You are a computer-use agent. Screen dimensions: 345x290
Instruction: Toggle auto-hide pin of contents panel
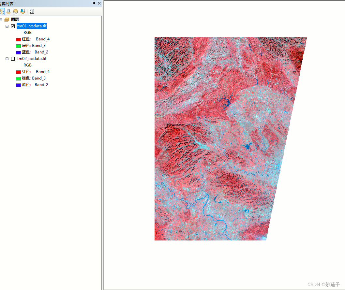click(94, 3)
